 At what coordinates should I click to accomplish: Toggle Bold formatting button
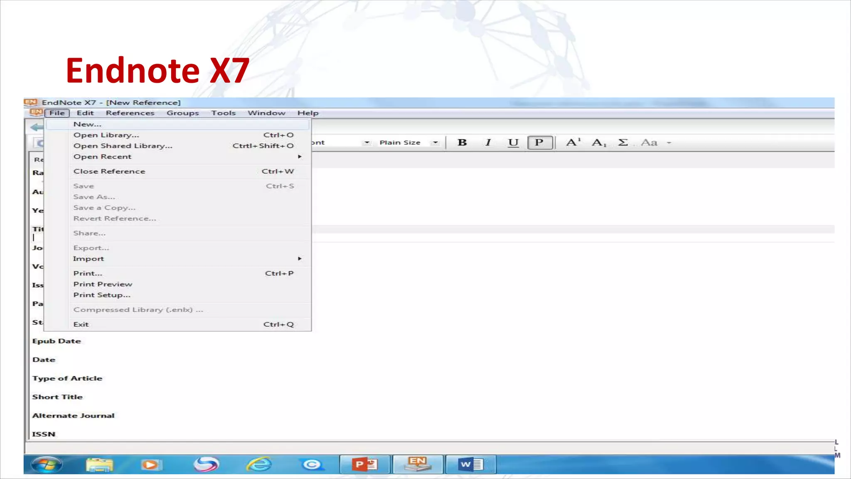tap(462, 143)
